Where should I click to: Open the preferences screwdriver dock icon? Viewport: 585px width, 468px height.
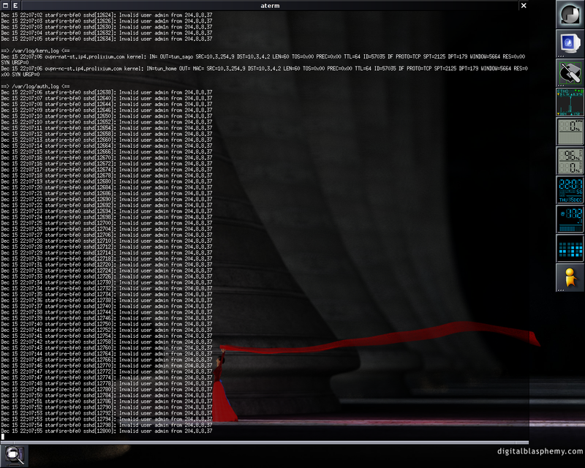tap(570, 73)
